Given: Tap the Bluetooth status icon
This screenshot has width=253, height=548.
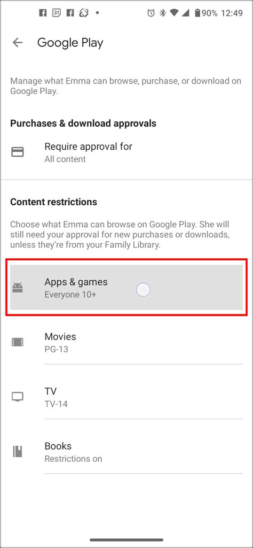Looking at the screenshot, I should pos(162,13).
